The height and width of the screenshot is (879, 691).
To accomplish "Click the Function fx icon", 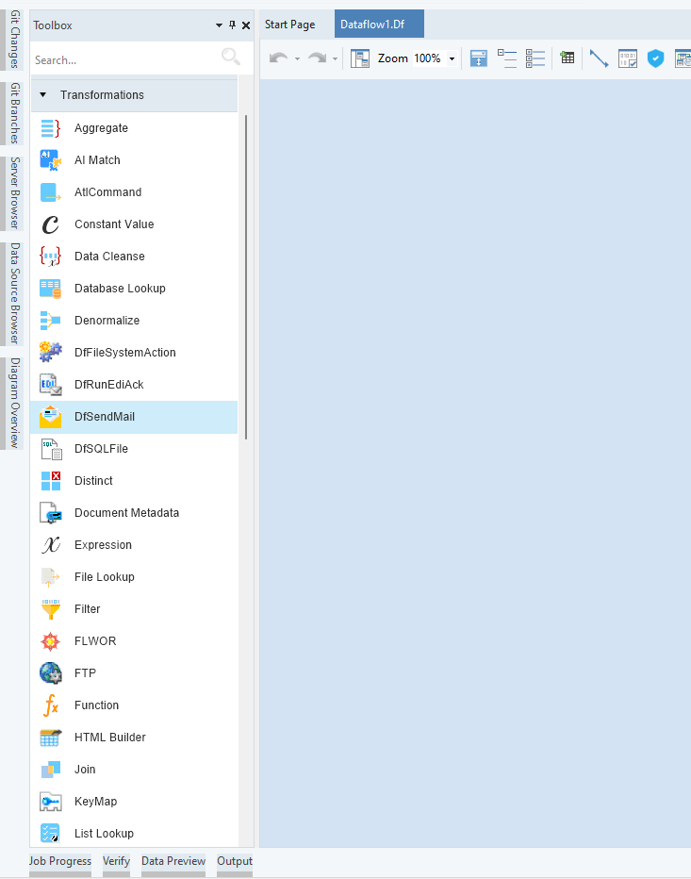I will (51, 705).
